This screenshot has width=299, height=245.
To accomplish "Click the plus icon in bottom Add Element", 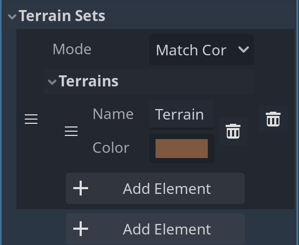I will [81, 229].
